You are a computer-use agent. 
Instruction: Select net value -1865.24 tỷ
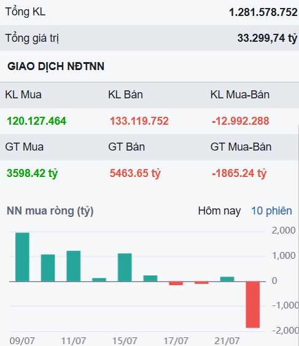click(239, 173)
